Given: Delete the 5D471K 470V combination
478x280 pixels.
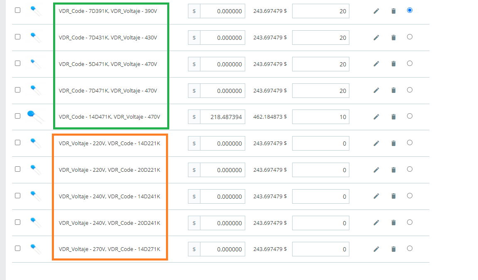Looking at the screenshot, I should [x=393, y=64].
